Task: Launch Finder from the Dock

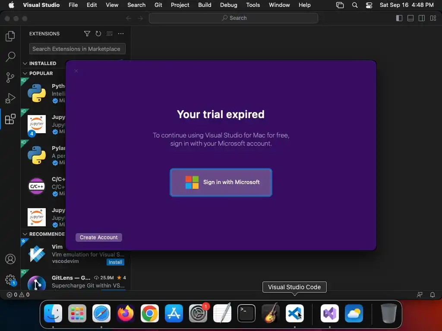Action: 53,313
